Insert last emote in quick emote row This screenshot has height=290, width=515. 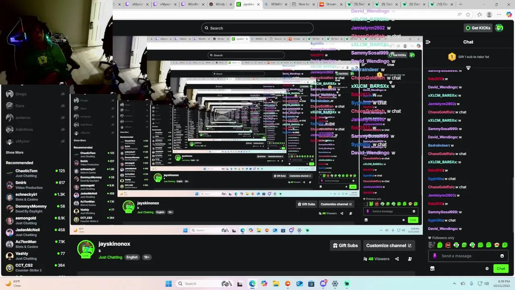(505, 245)
